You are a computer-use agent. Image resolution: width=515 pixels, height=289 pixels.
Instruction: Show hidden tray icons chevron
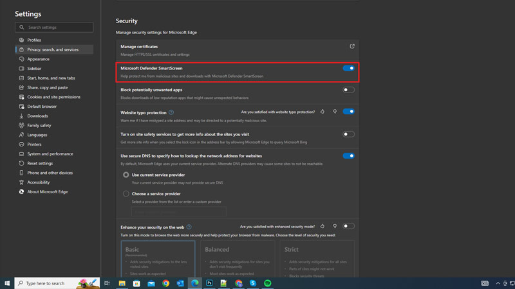click(498, 283)
